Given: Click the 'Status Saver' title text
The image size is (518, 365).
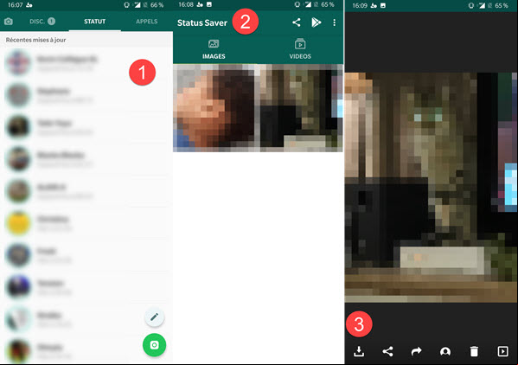Looking at the screenshot, I should tap(201, 22).
